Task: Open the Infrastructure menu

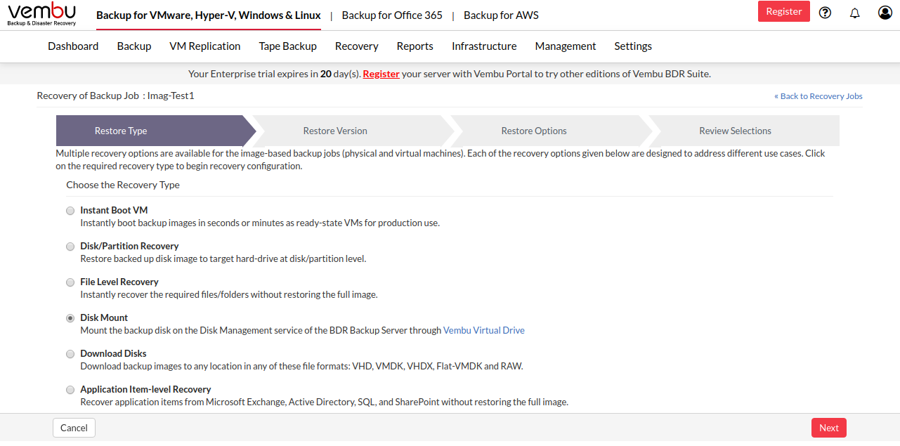Action: (x=484, y=46)
